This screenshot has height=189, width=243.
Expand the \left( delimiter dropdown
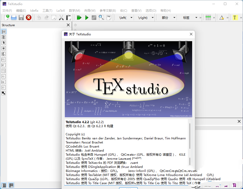click(131, 18)
